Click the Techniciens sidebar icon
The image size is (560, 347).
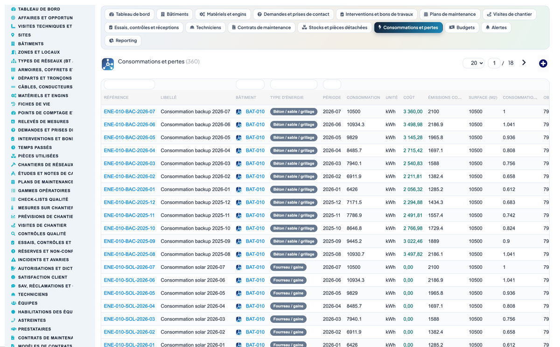pos(13,294)
